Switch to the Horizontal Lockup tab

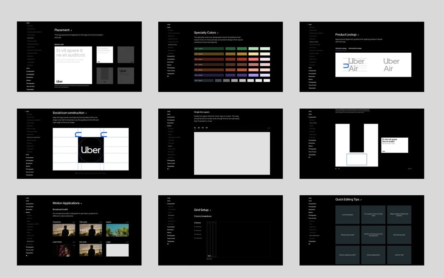(x=355, y=49)
